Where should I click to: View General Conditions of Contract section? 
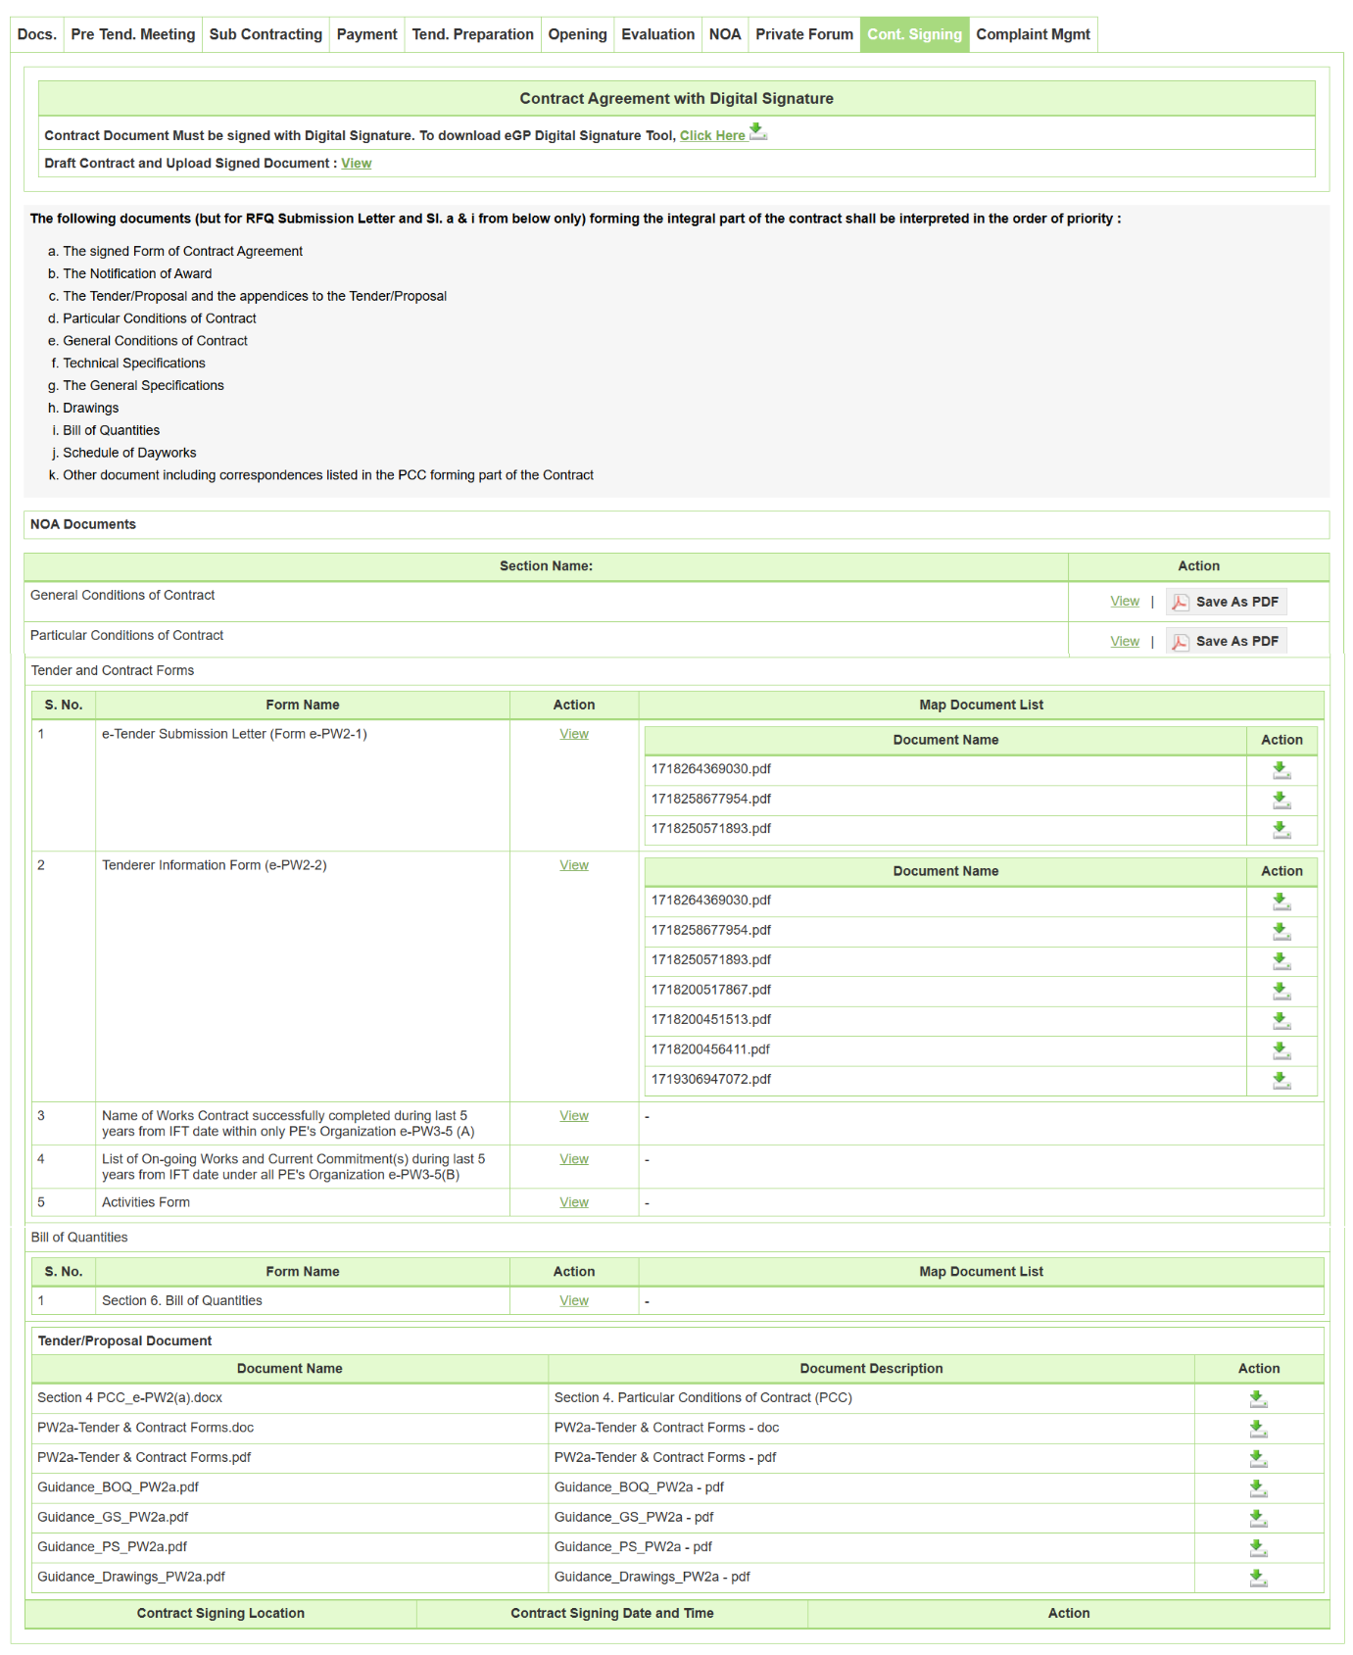(x=1125, y=602)
